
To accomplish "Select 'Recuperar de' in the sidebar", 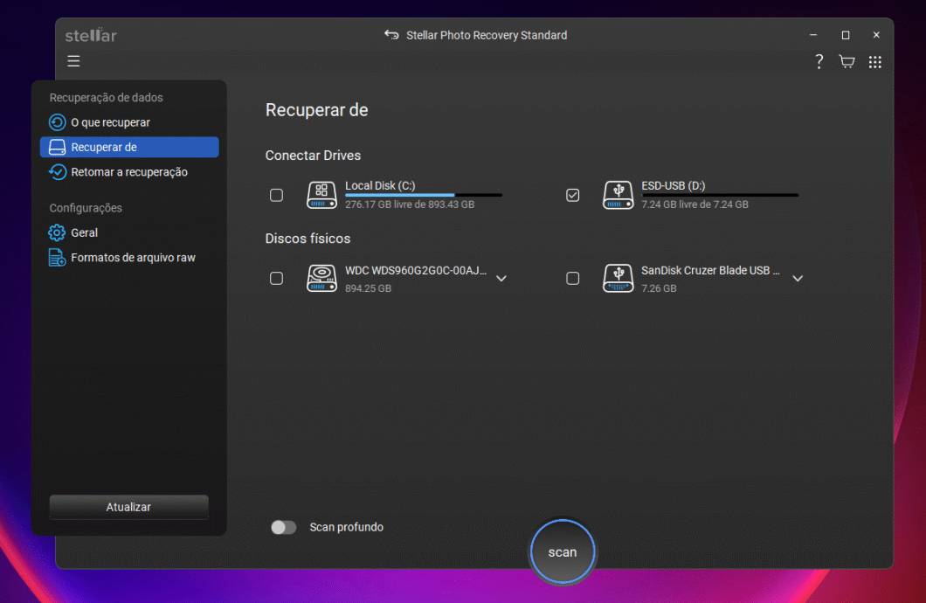I will (x=129, y=147).
